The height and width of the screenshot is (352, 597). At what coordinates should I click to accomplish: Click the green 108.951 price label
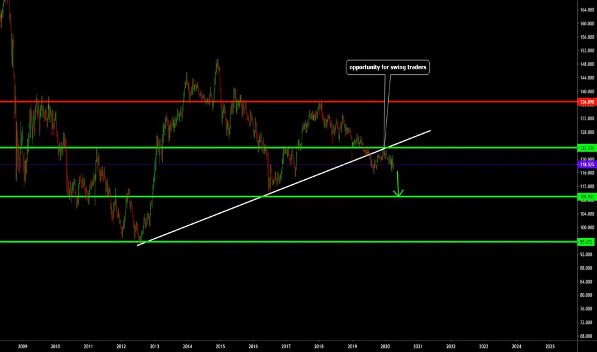(587, 196)
